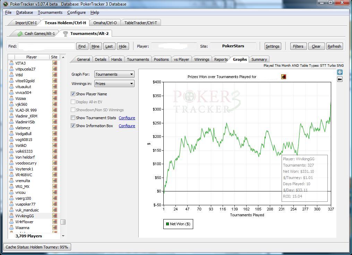Viewport: 352px width, 255px height.
Task: Click the avatar icon beside vuapoker77
Action: pos(11,204)
